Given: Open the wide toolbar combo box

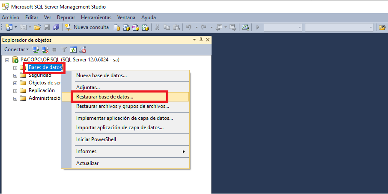Looking at the screenshot, I should (x=339, y=27).
